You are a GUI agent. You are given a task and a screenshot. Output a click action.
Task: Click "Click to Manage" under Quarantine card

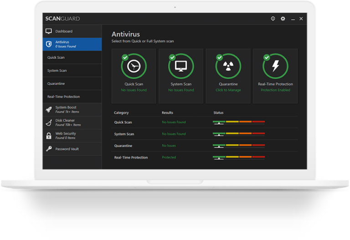(x=228, y=90)
